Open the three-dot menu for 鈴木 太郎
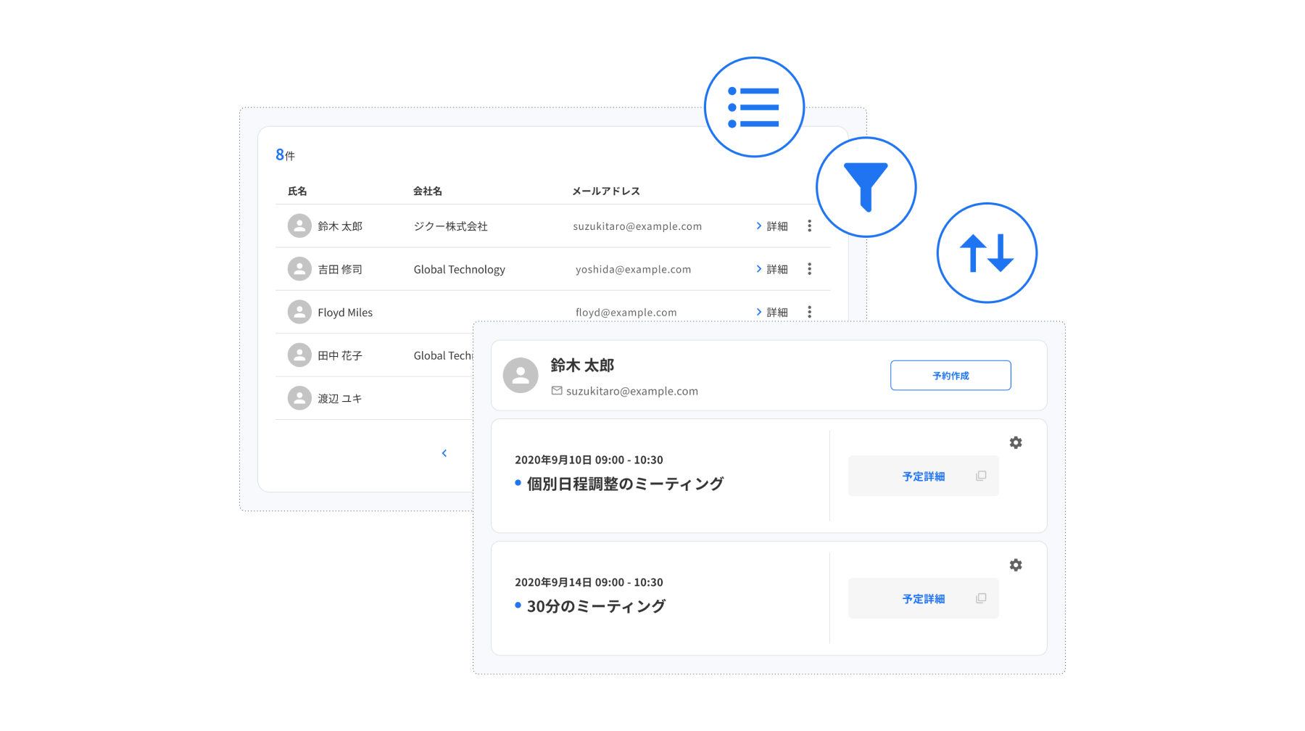 [x=809, y=226]
